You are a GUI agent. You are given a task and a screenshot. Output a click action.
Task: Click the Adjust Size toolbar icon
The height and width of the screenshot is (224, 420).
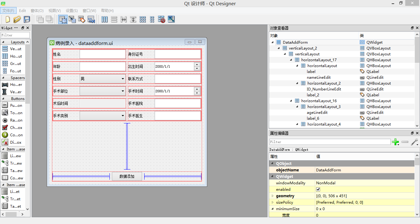click(171, 19)
